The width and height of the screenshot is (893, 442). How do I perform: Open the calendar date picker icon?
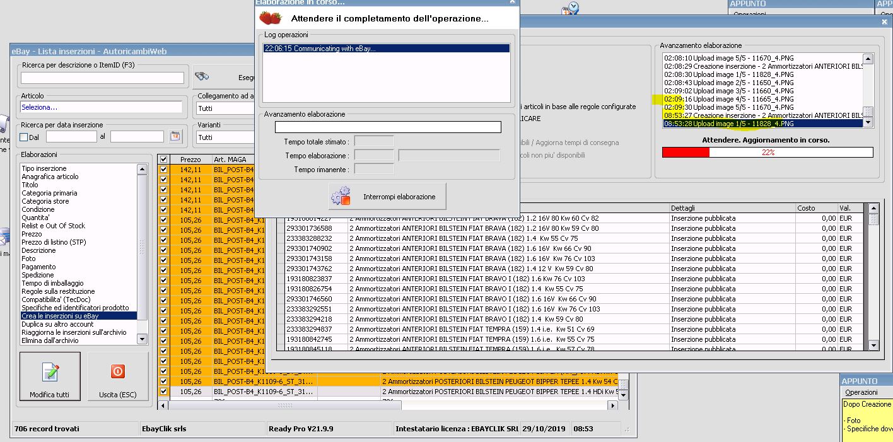pyautogui.click(x=175, y=136)
